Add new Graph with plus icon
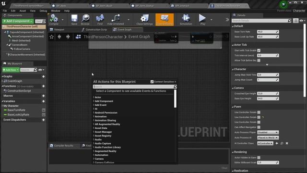Screen dimensions: 307x173 click(44, 76)
